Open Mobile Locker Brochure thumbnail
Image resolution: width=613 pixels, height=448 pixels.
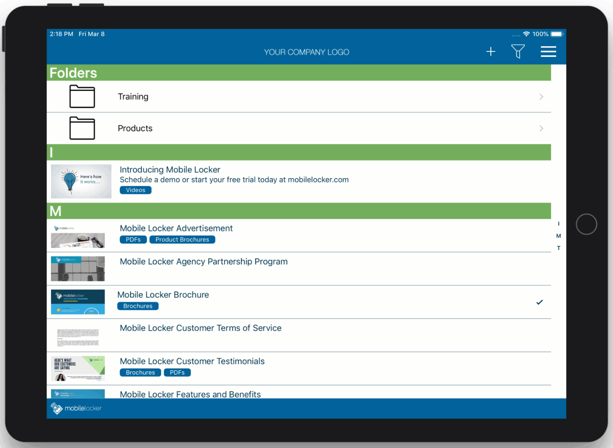pos(78,302)
